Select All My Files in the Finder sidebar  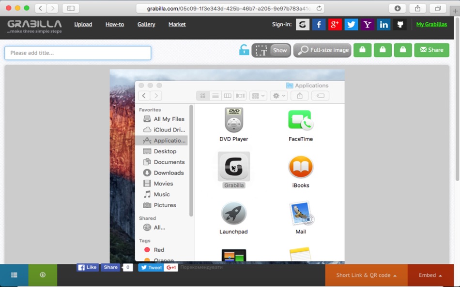163,119
